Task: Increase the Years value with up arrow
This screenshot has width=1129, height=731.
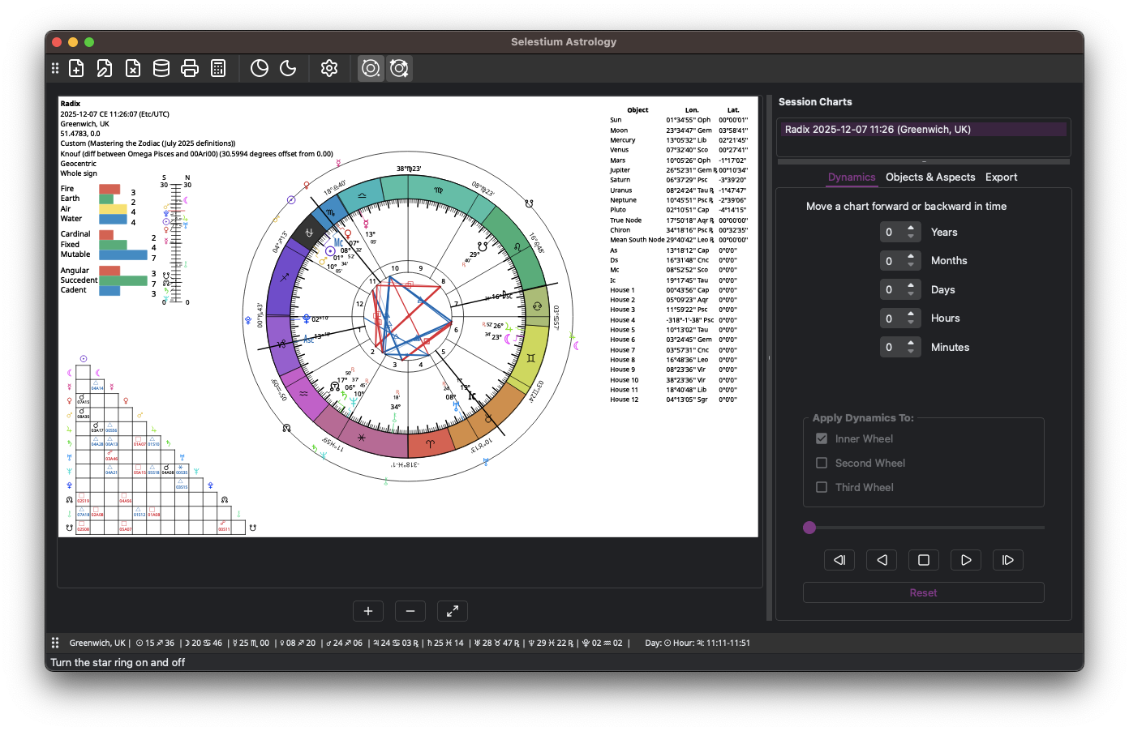Action: pyautogui.click(x=912, y=228)
